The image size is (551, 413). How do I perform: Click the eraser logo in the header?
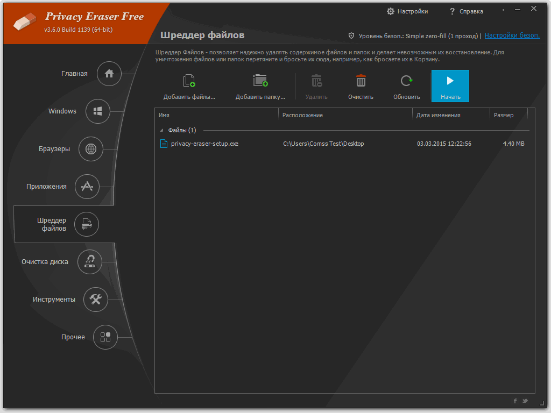click(x=25, y=22)
